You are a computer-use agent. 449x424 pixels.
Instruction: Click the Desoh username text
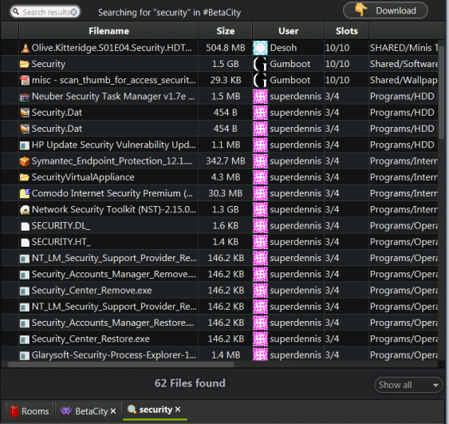[283, 48]
